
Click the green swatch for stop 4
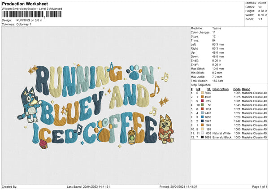tap(202, 104)
